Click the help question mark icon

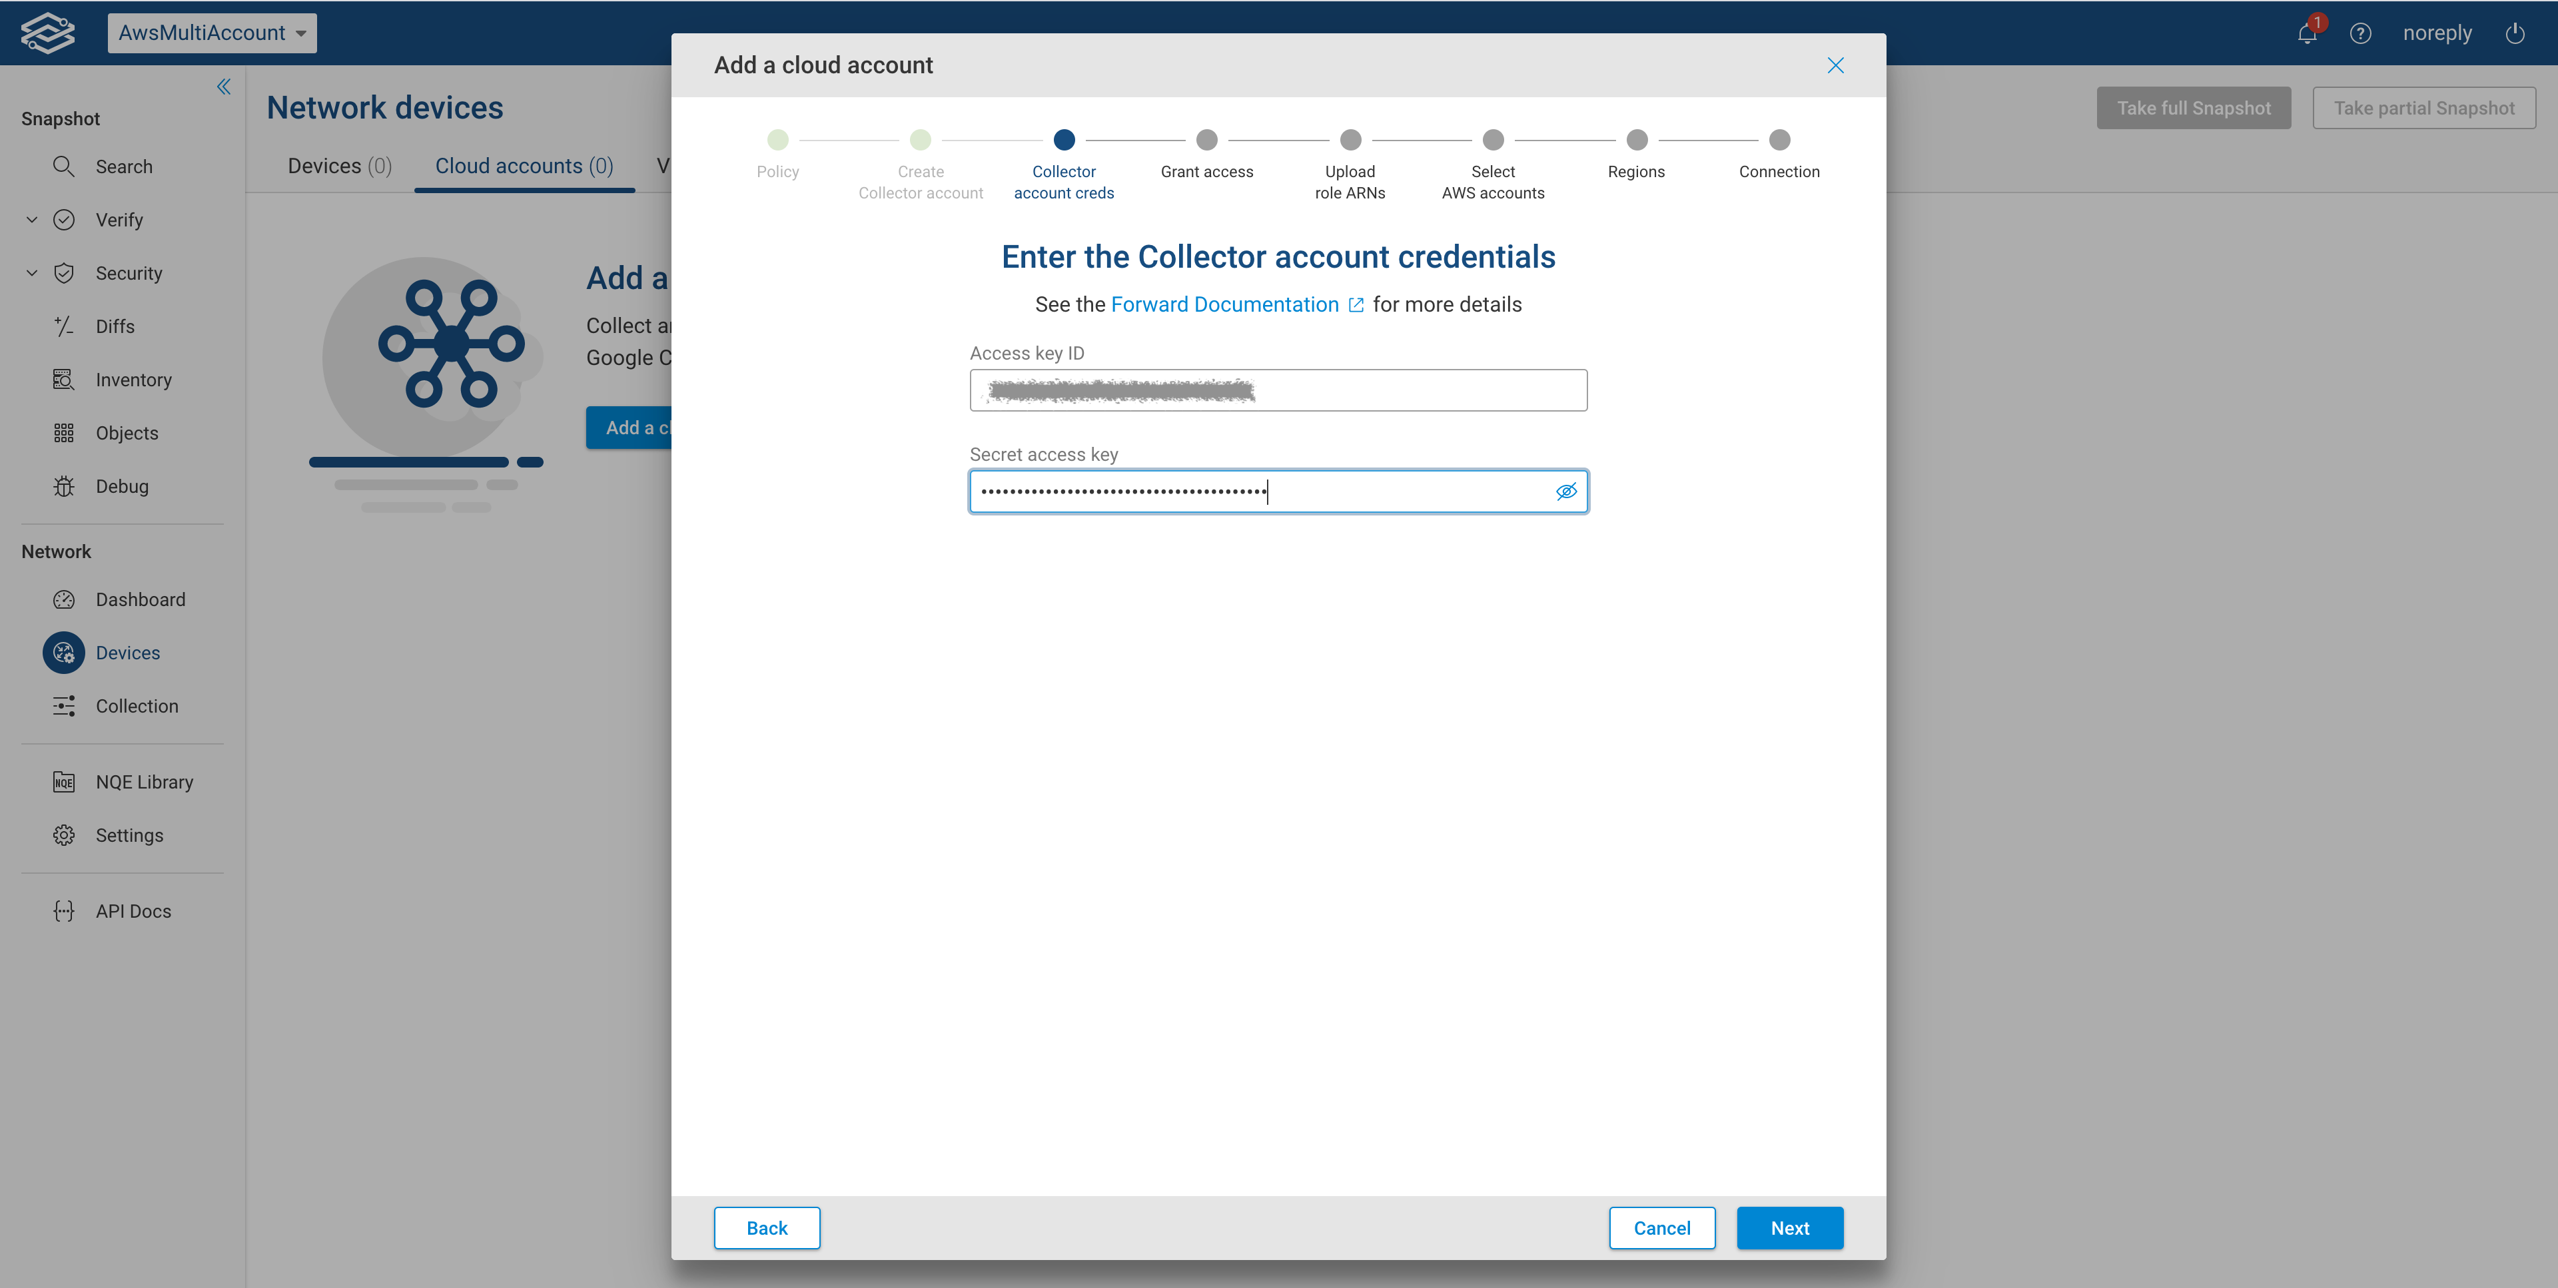tap(2361, 33)
